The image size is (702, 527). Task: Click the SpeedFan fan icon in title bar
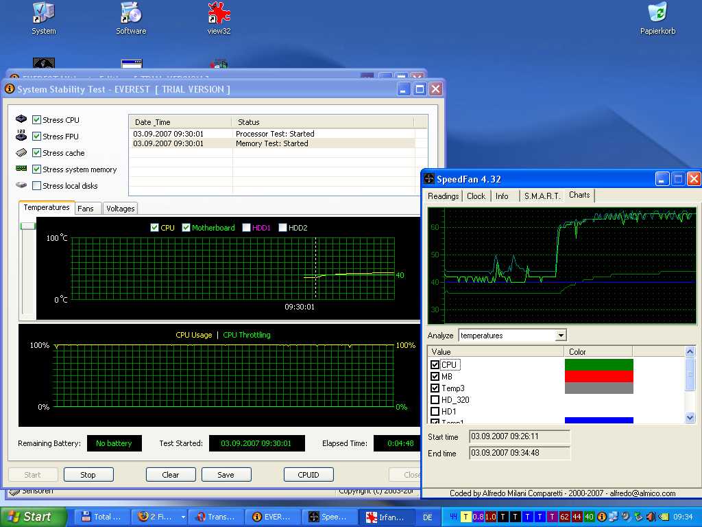(x=429, y=179)
